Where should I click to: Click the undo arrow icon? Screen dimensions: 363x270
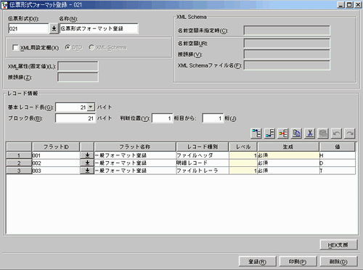336,134
